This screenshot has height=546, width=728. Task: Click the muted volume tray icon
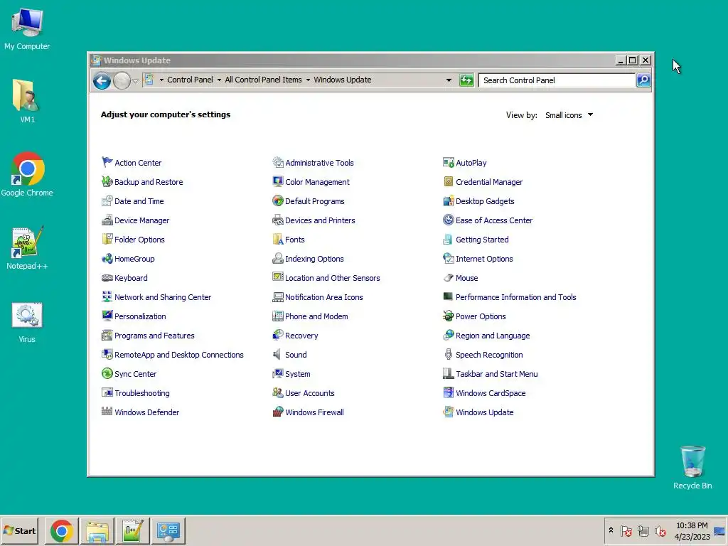click(660, 530)
